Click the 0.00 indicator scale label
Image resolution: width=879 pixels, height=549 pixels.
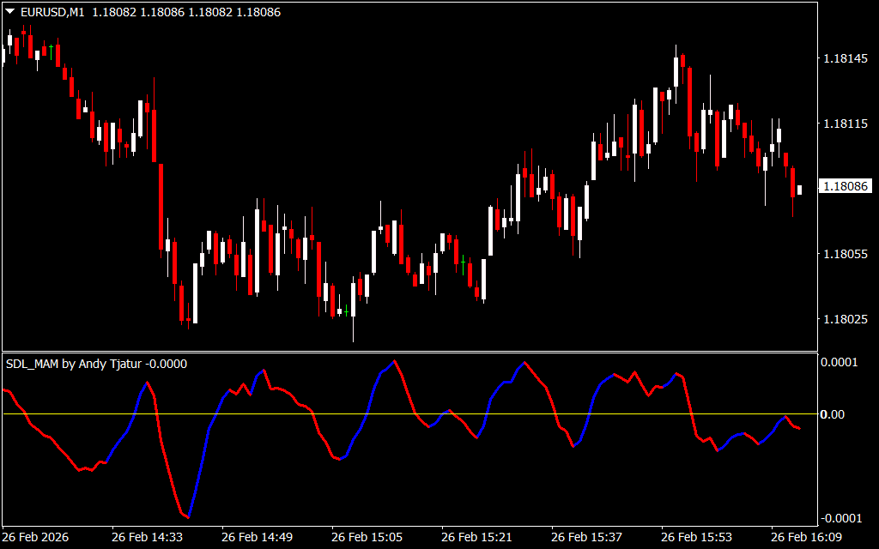click(x=833, y=414)
